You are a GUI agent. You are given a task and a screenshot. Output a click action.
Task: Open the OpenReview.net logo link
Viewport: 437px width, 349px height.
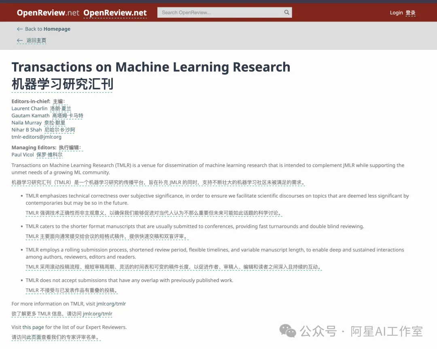pyautogui.click(x=48, y=13)
